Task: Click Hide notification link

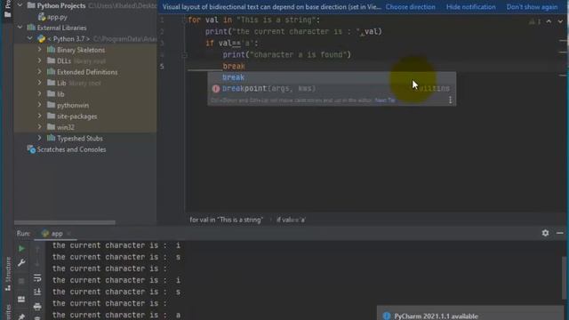Action: pos(470,7)
